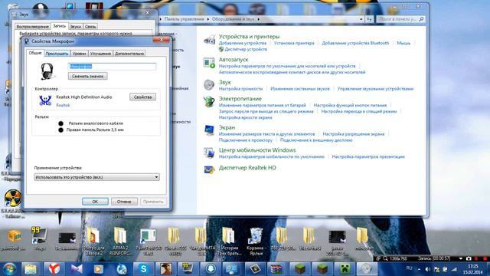Open Воспроизведение tab in Звук window
Image resolution: width=490 pixels, height=276 pixels.
(x=33, y=27)
